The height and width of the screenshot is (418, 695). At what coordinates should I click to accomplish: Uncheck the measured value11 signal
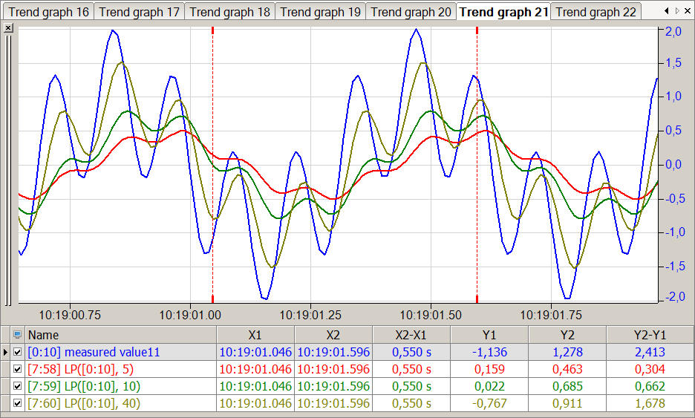pos(18,352)
